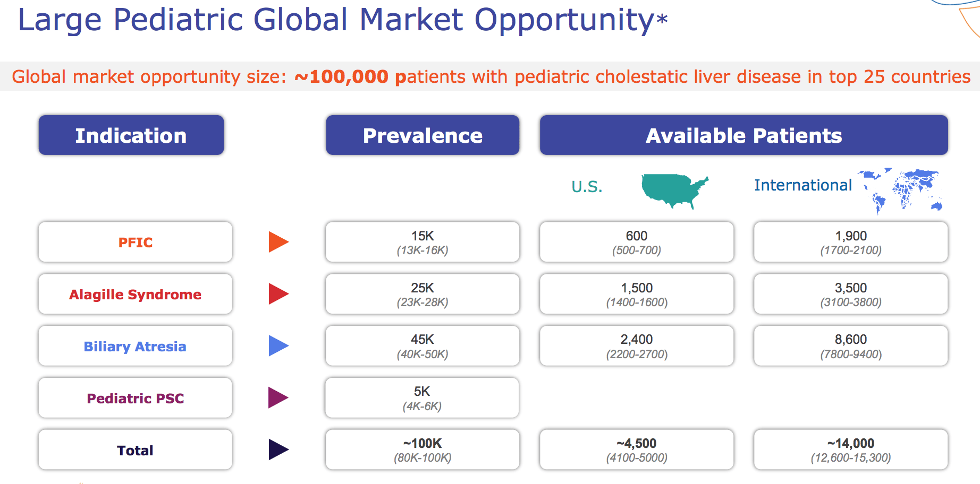Click the dark navy arrow beside Total
The height and width of the screenshot is (484, 980).
[277, 450]
